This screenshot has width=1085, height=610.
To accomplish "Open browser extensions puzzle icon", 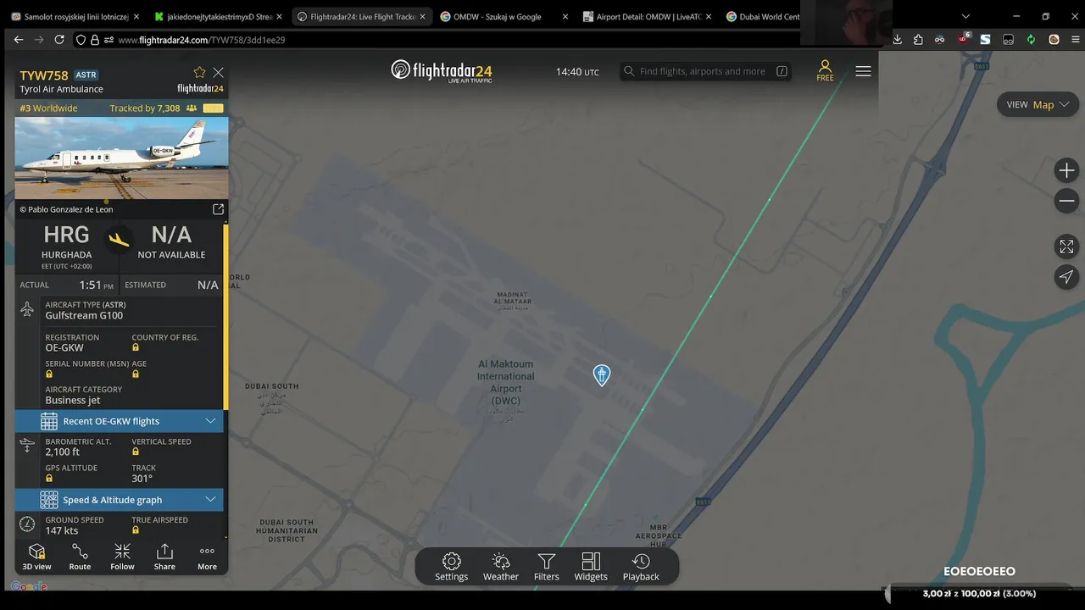I will [x=918, y=40].
